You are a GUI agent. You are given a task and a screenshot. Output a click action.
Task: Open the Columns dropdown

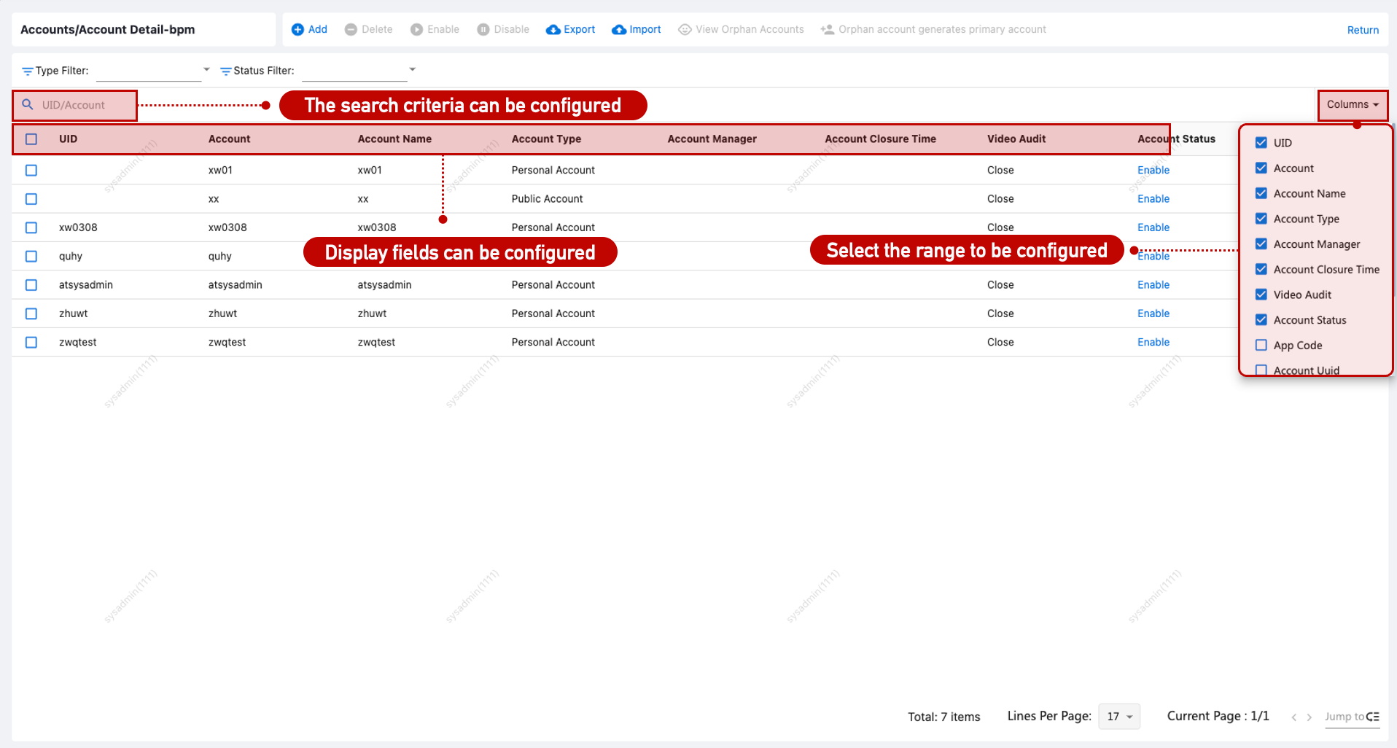(1352, 104)
